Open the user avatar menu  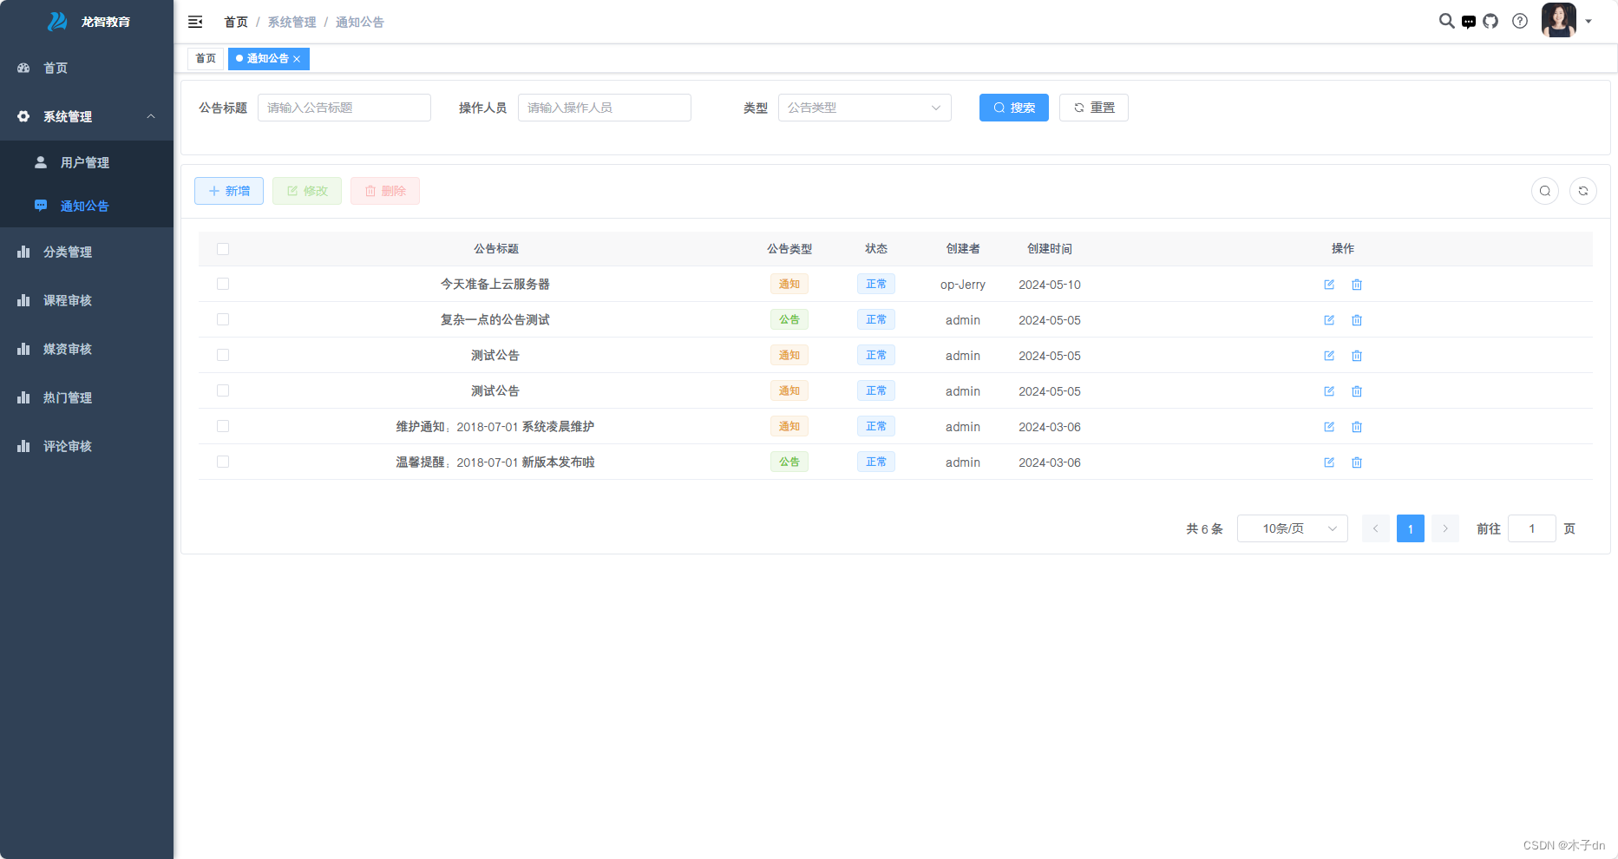click(1559, 20)
